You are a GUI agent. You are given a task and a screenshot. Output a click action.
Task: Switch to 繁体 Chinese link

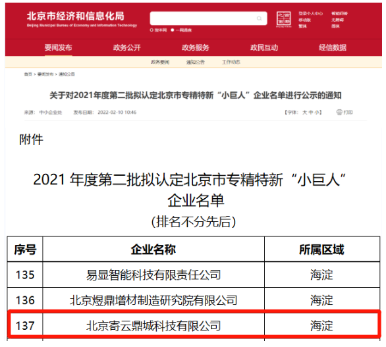point(303,26)
